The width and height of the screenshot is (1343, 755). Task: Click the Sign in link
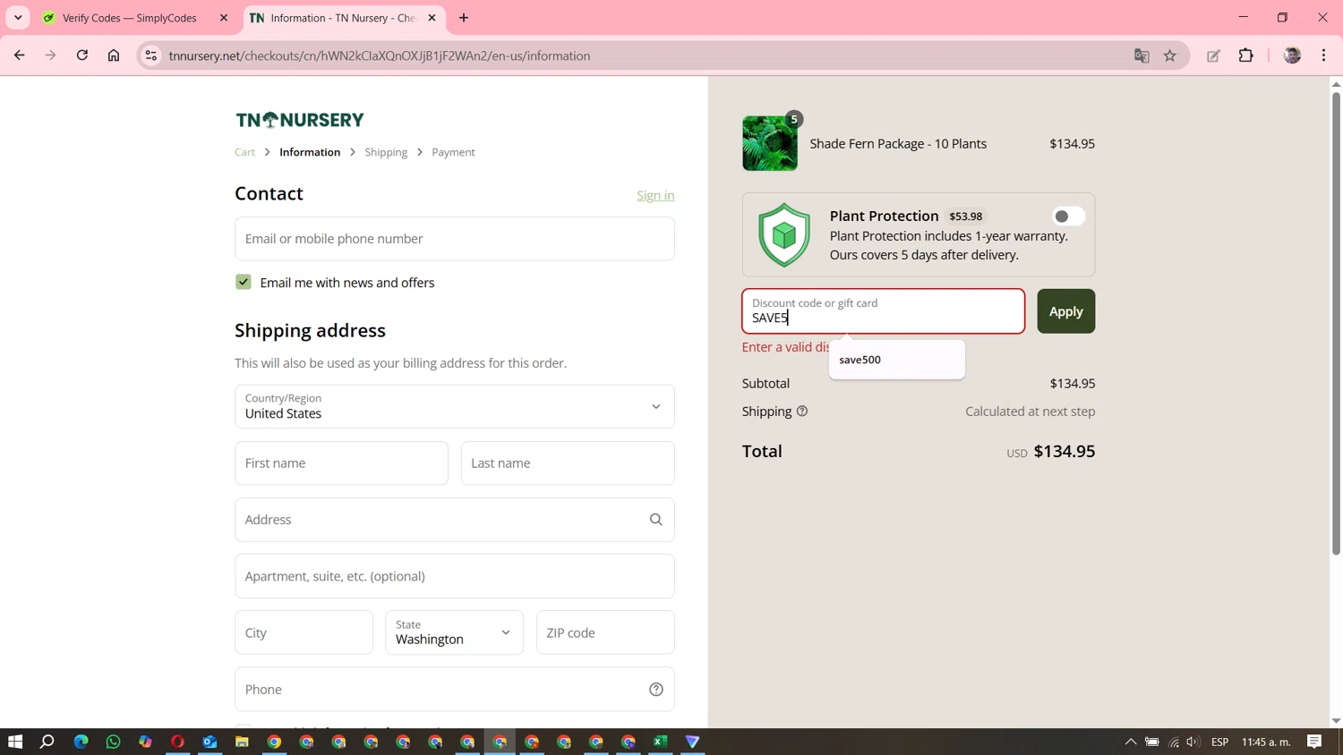655,195
